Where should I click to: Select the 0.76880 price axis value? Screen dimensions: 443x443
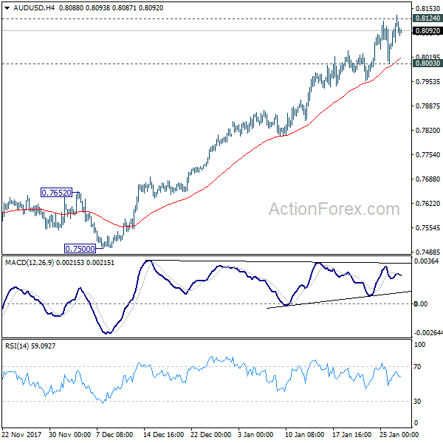tap(427, 179)
